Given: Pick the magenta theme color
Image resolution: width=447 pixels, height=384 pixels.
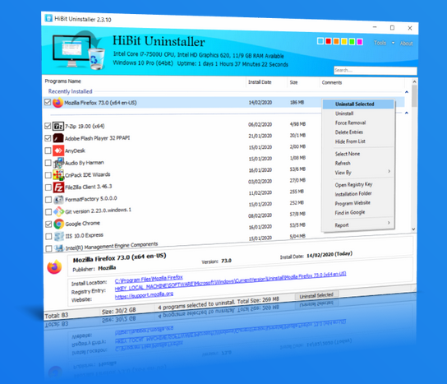Looking at the screenshot, I should click(360, 42).
